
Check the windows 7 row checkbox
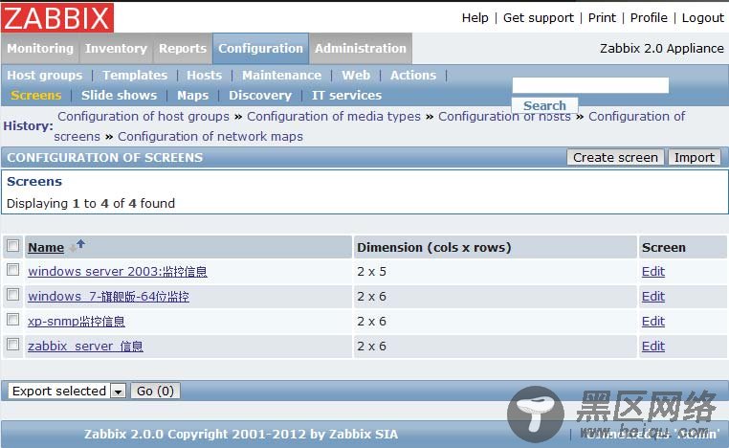13,295
